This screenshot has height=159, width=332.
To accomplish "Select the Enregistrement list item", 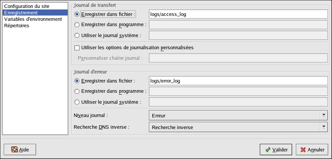I will pyautogui.click(x=35, y=12).
